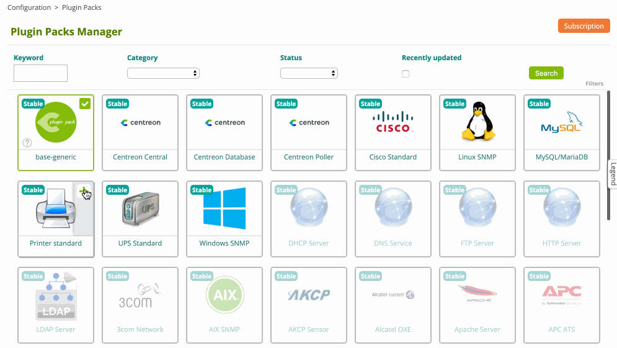Open the help question mark on base-generic
This screenshot has width=617, height=348.
(x=27, y=143)
